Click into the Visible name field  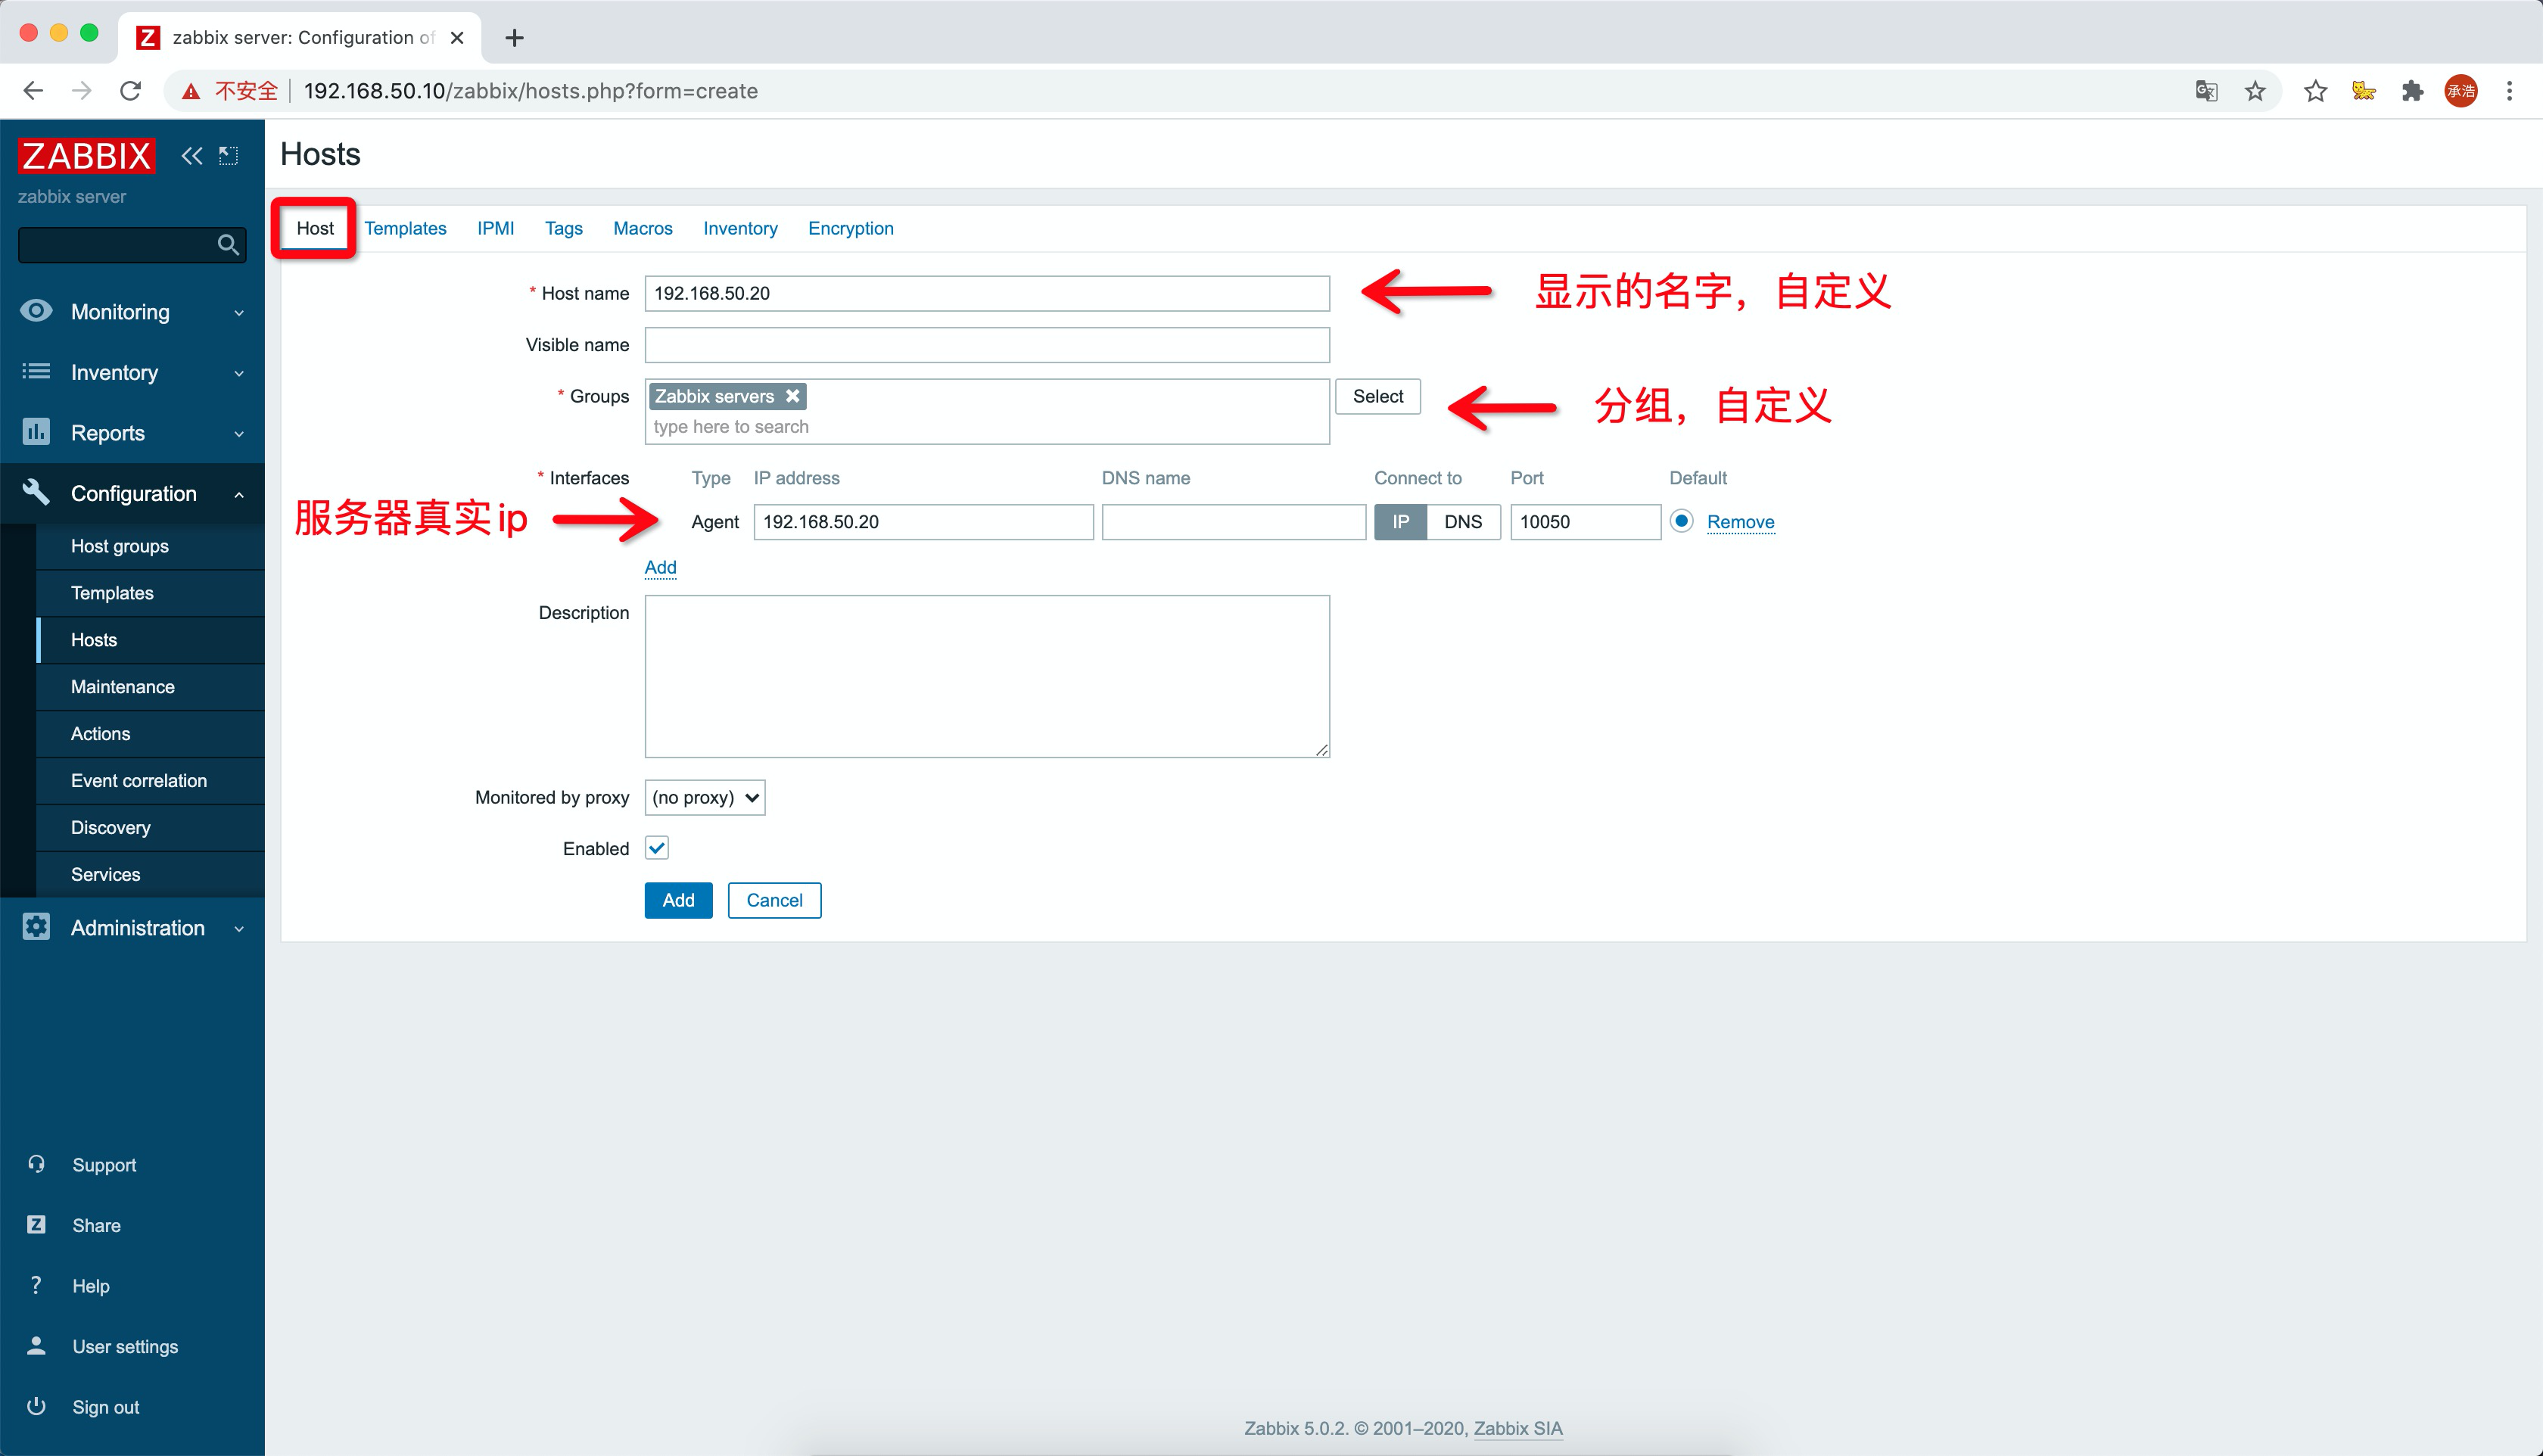click(x=986, y=345)
